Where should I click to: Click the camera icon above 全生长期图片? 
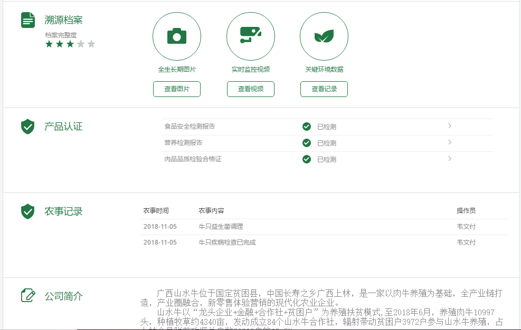pos(177,36)
